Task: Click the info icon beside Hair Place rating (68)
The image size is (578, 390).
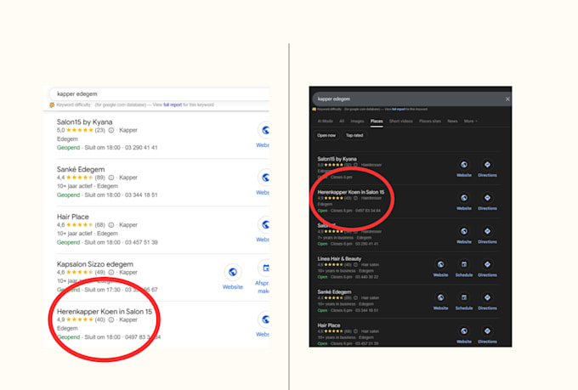Action: pos(111,225)
